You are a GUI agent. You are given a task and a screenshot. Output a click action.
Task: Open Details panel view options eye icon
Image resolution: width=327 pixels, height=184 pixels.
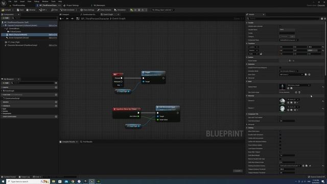pyautogui.click(x=325, y=18)
